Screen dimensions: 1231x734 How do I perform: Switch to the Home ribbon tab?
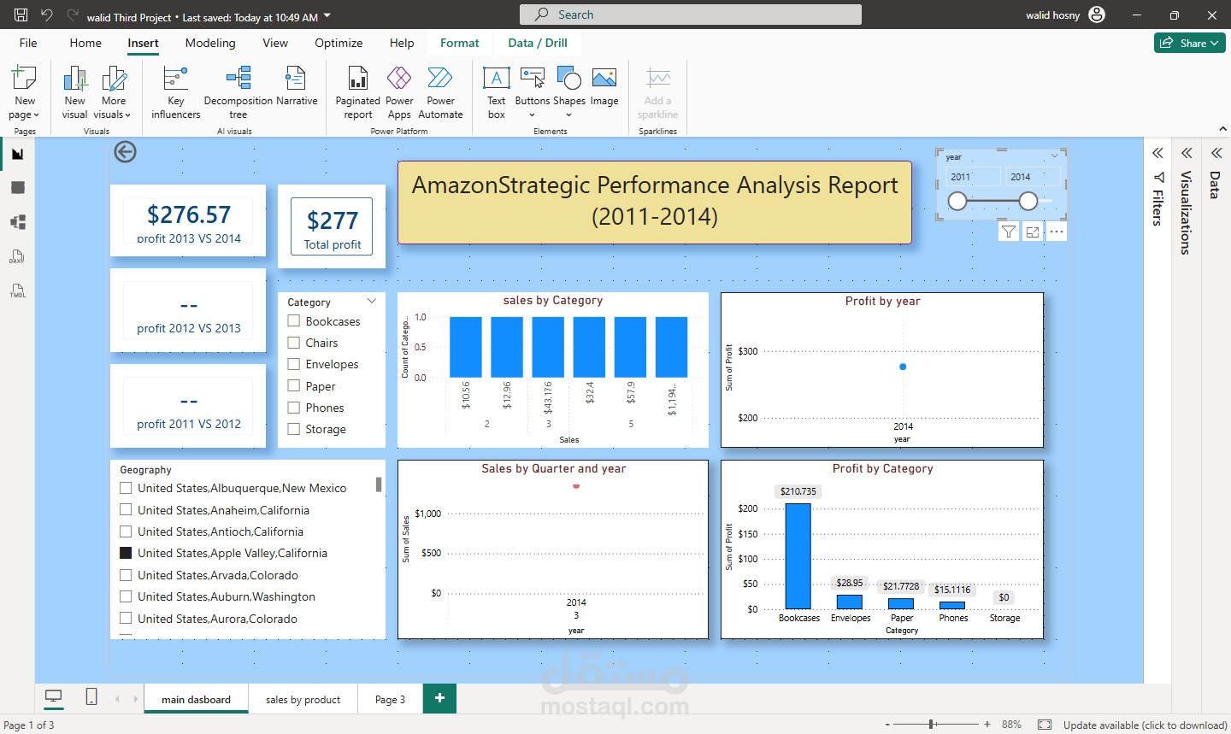click(85, 43)
